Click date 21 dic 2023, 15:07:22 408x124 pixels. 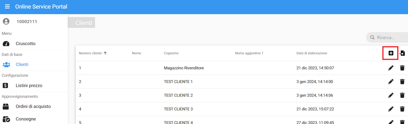pos(315,109)
